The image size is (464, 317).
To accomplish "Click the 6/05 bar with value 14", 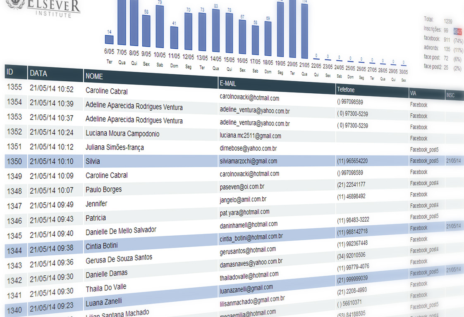I will pos(109,40).
